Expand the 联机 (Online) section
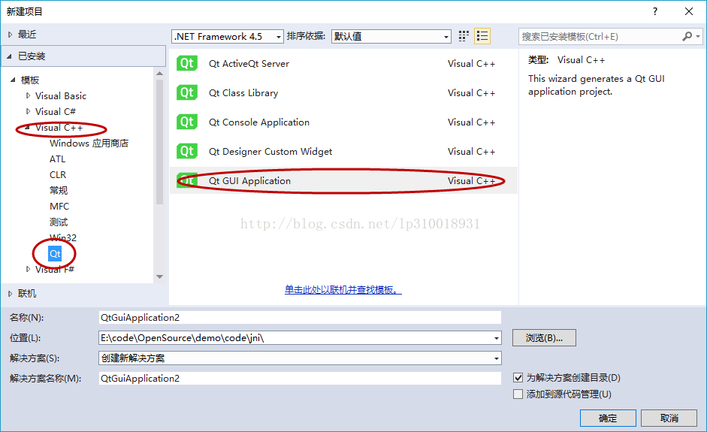 pos(11,294)
